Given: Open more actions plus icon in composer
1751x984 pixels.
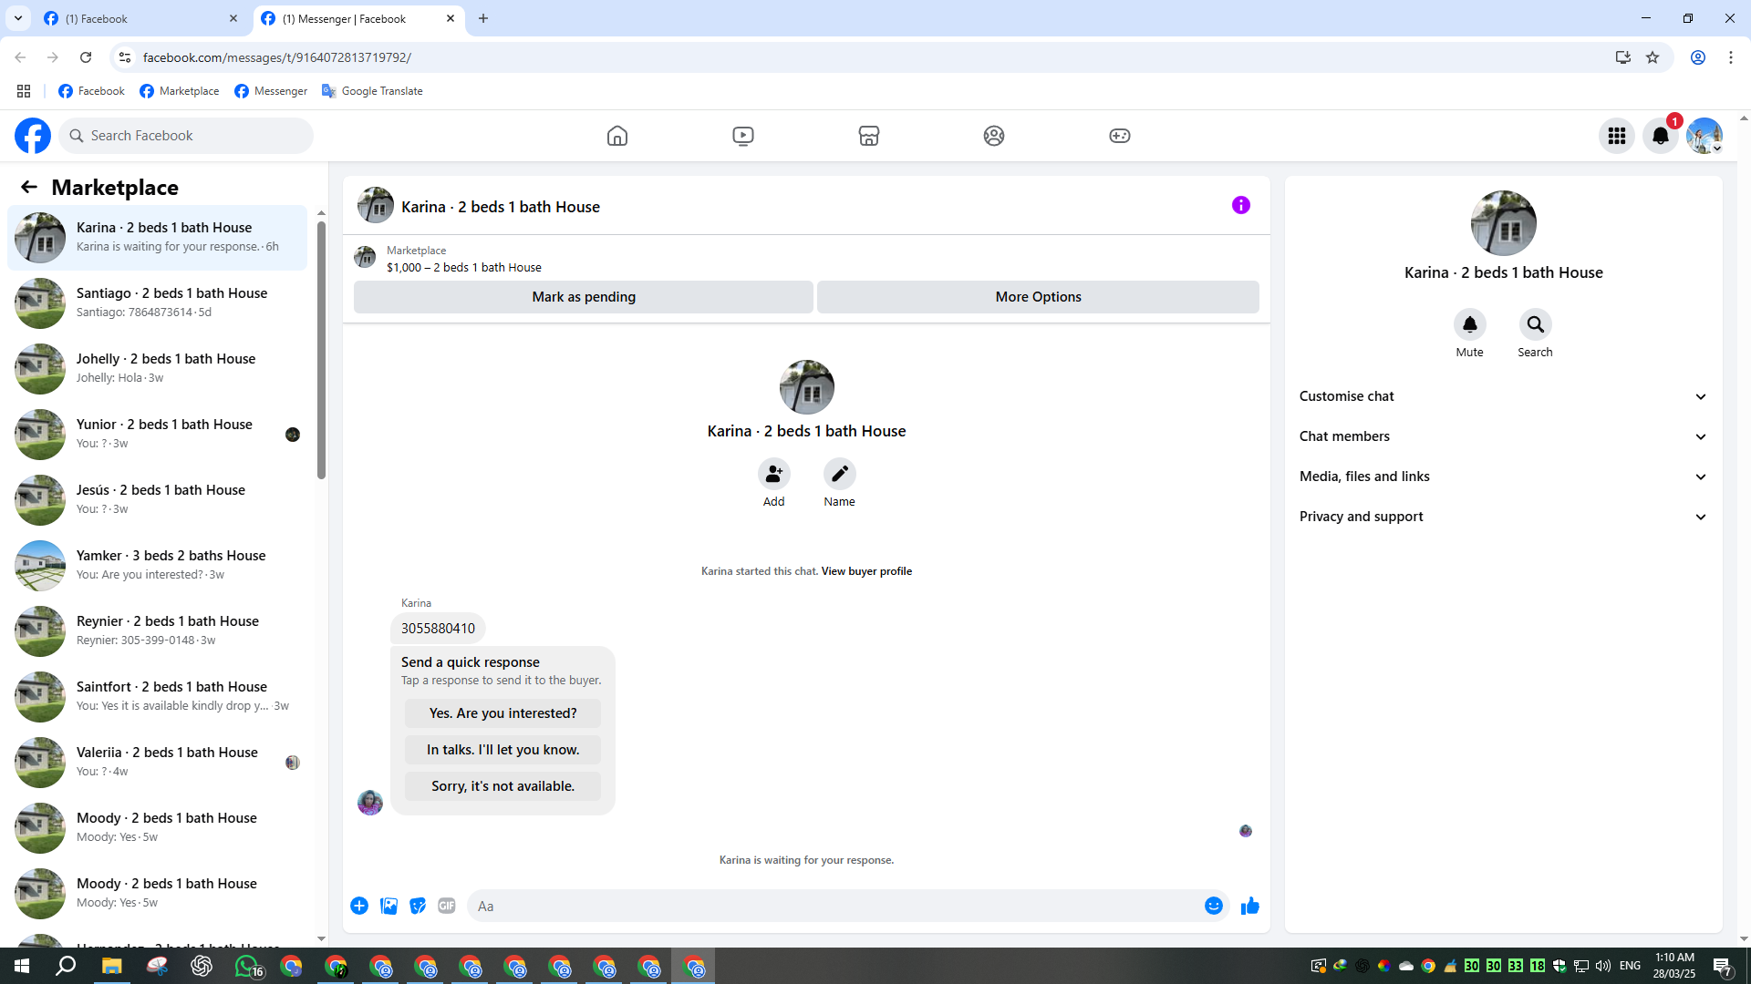Looking at the screenshot, I should click(359, 906).
